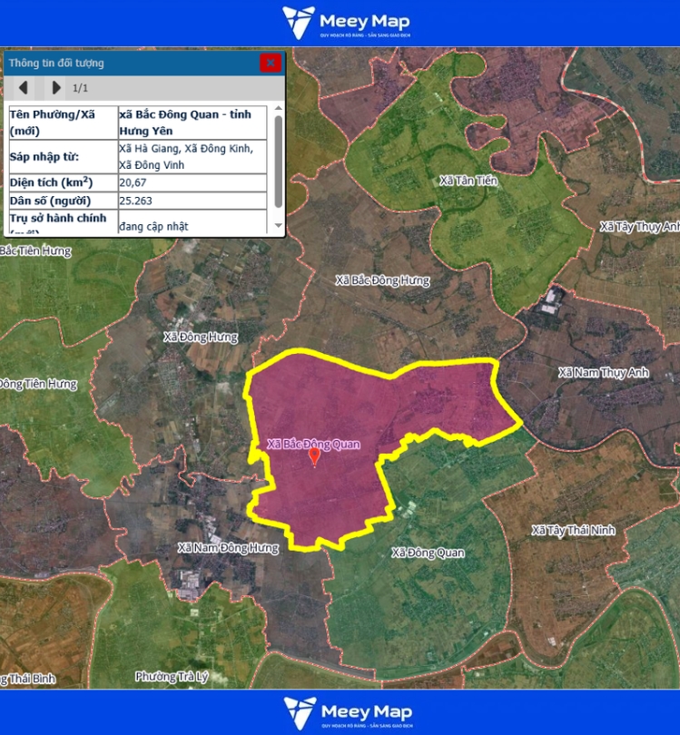Click the Xã Tân Tiến map label
Screen dimensions: 680x735
coord(468,181)
